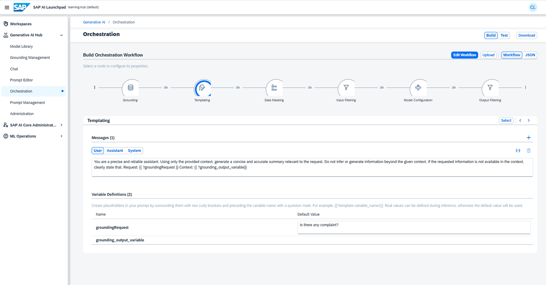
Task: Click the Messages (1) heading
Action: point(103,138)
